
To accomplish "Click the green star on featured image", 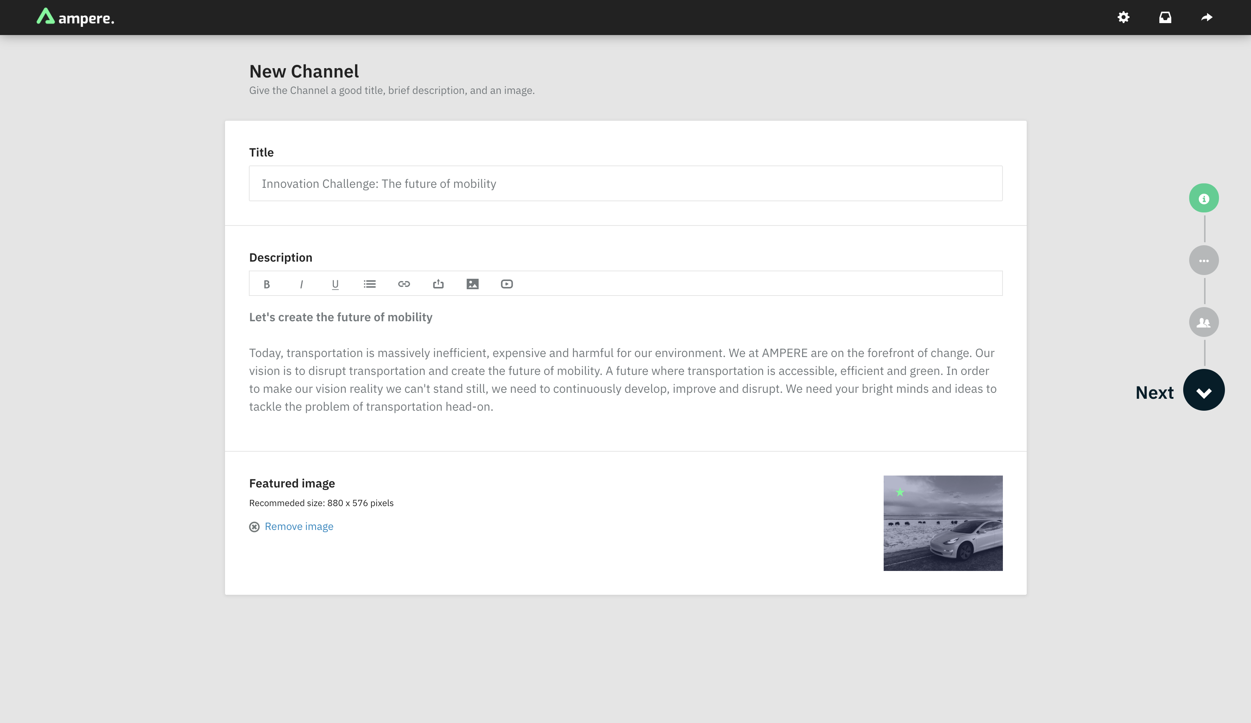I will [900, 492].
